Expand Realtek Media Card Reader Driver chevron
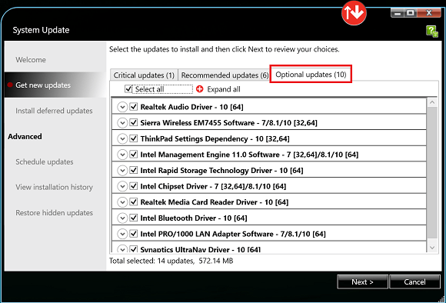The width and height of the screenshot is (446, 303). click(122, 202)
